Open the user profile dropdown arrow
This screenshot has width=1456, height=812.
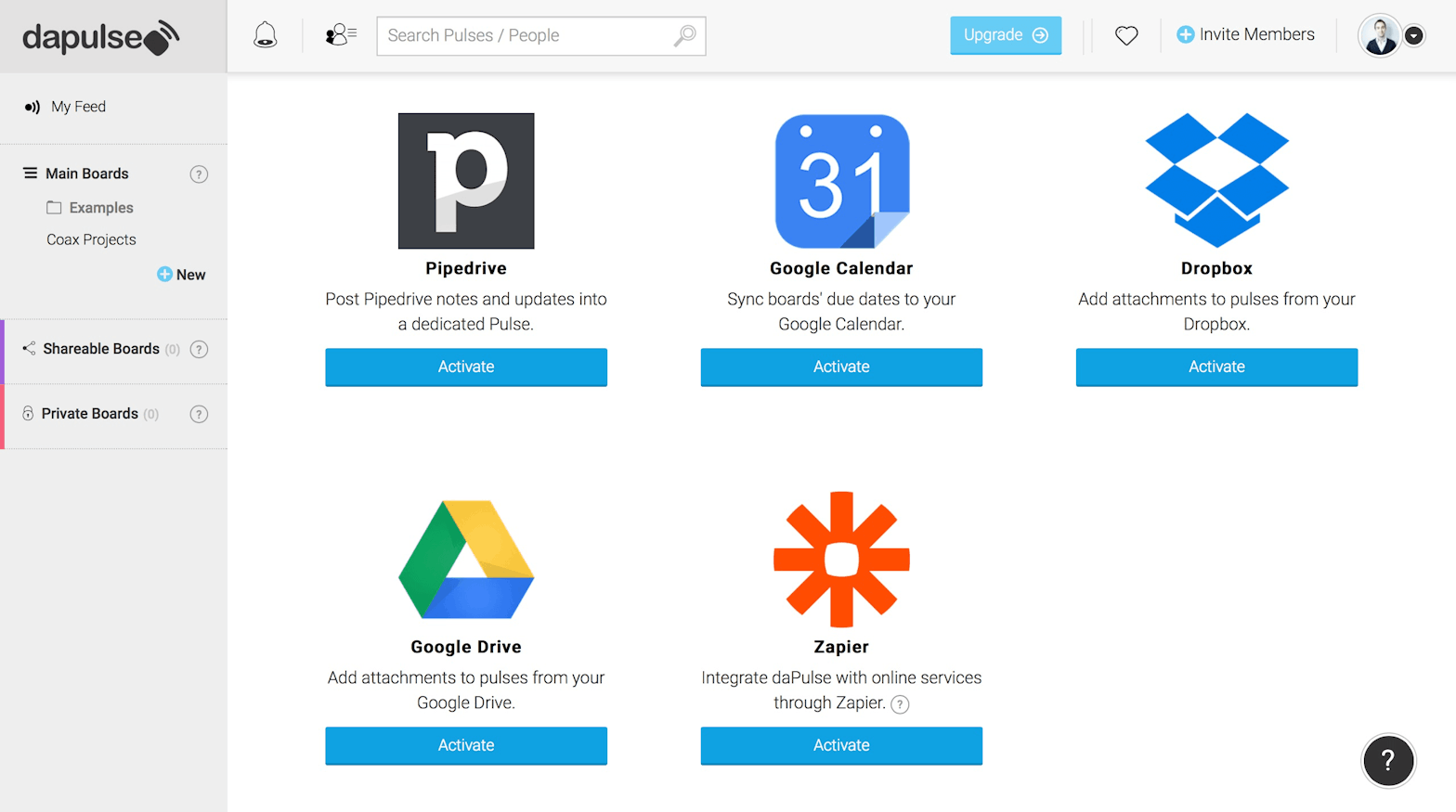click(1413, 35)
